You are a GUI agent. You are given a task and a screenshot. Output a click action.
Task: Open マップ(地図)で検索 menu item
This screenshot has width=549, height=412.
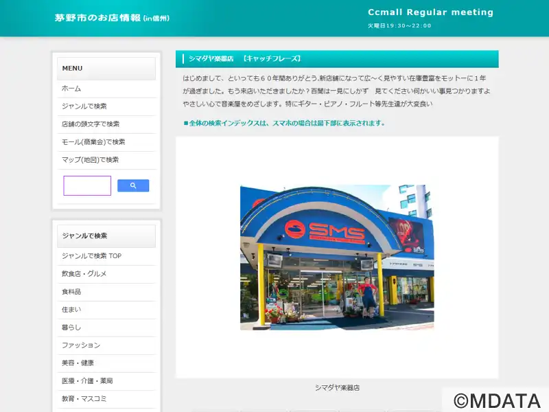click(x=106, y=160)
